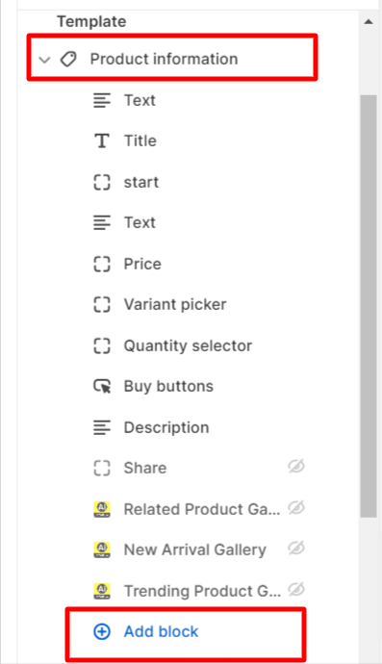Click the Trending Product Gallery app icon
Viewport: 382px width, 664px height.
coord(102,591)
